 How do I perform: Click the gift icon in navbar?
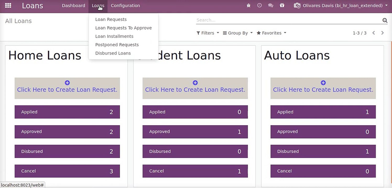pos(282,5)
